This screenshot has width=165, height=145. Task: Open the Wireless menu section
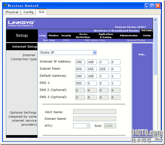click(x=53, y=35)
